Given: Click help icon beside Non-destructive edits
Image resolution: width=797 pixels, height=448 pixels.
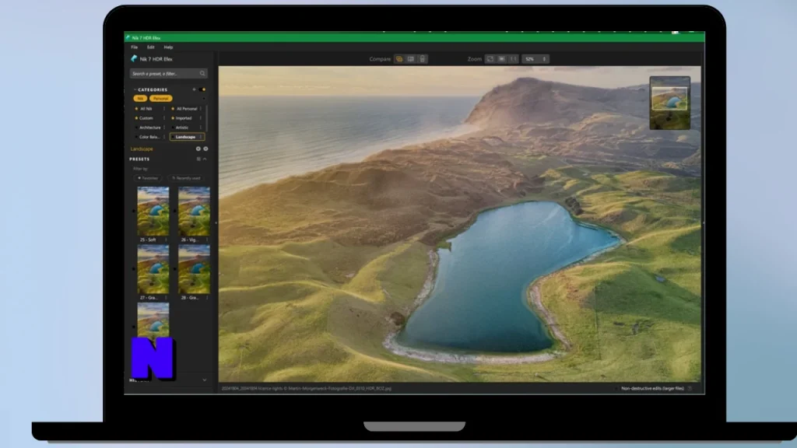Looking at the screenshot, I should [690, 389].
